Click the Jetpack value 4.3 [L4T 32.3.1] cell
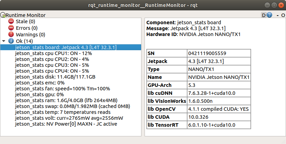Viewport: 286px width, 144px height. [219, 61]
